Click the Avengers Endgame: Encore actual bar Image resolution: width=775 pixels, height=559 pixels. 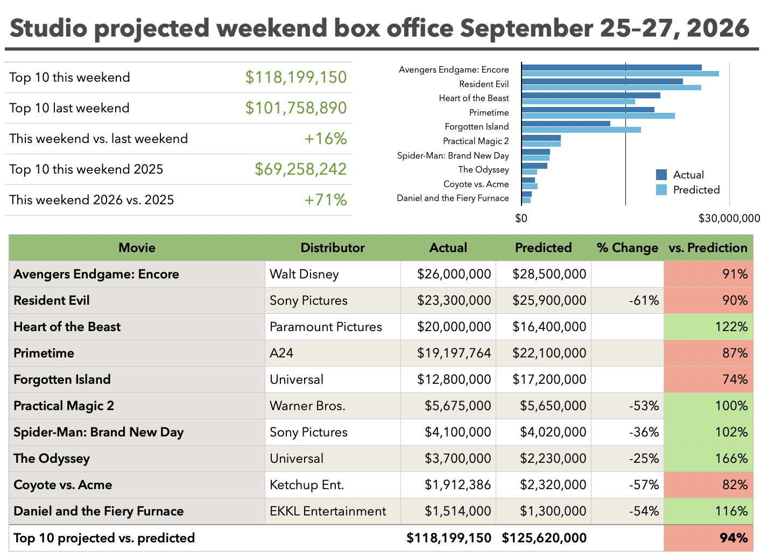pos(611,67)
